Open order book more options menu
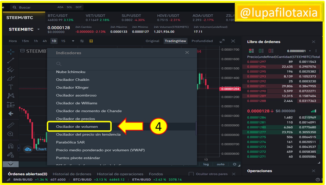The image size is (326, 185). coord(316,51)
